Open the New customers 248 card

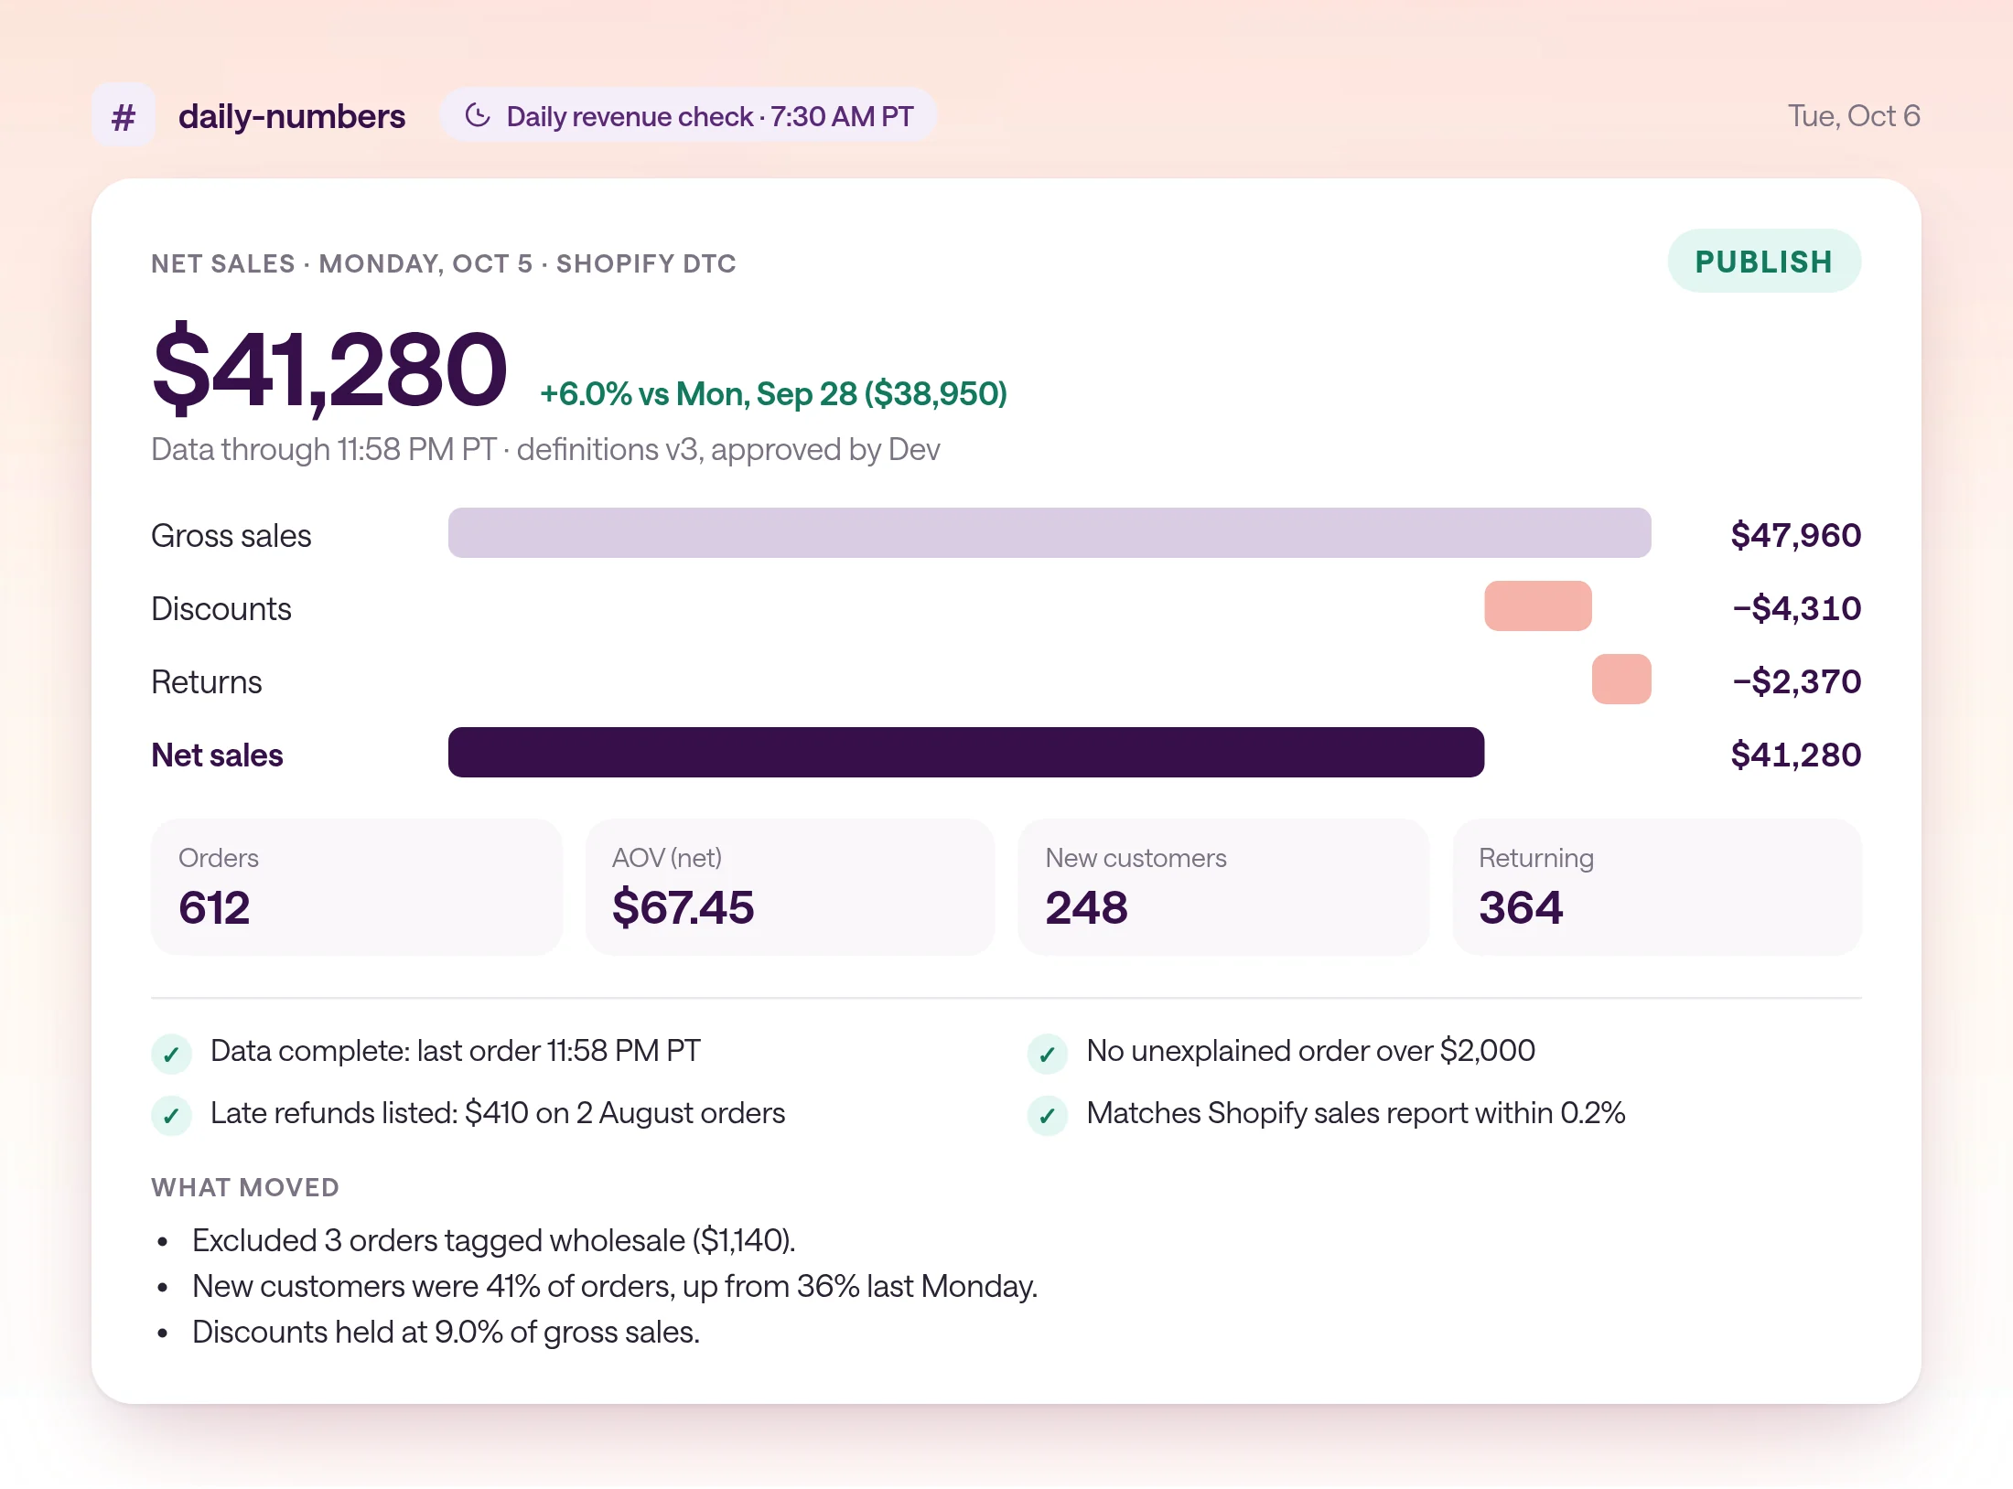1223,887
